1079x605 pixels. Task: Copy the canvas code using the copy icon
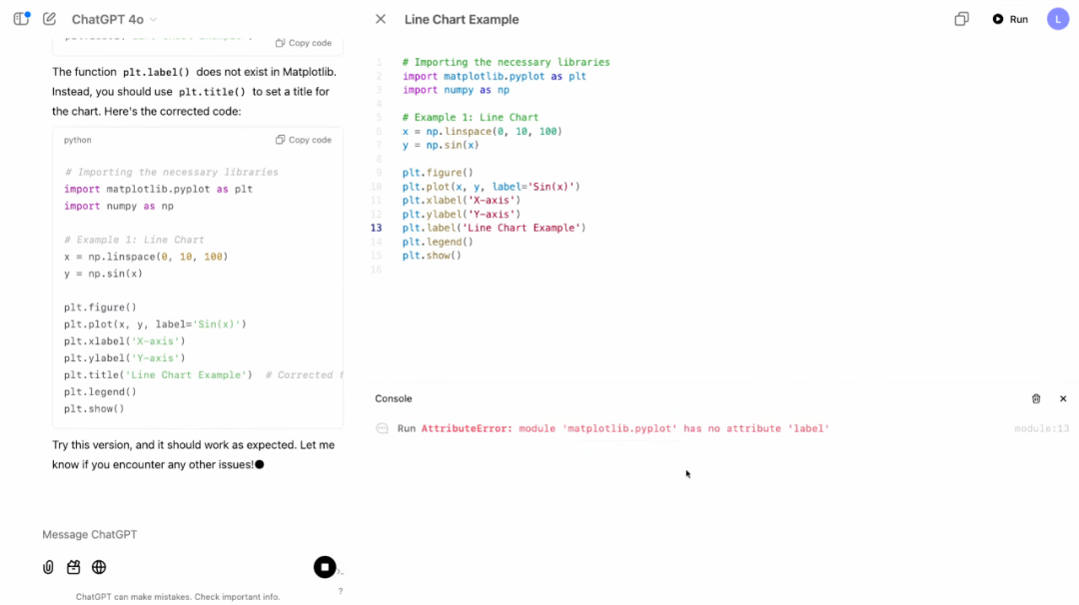960,18
